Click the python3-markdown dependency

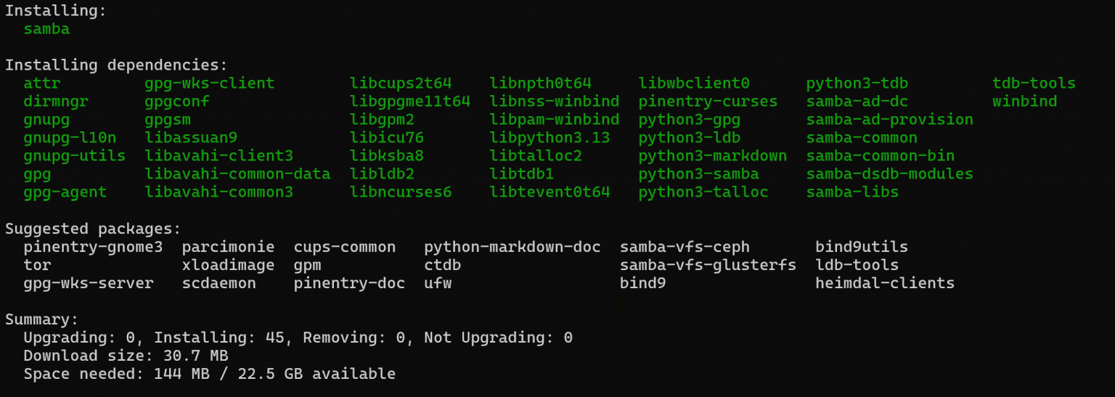712,156
